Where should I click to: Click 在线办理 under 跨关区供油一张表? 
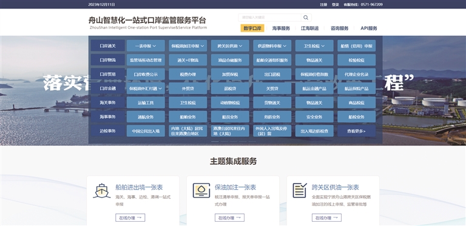click(326, 218)
